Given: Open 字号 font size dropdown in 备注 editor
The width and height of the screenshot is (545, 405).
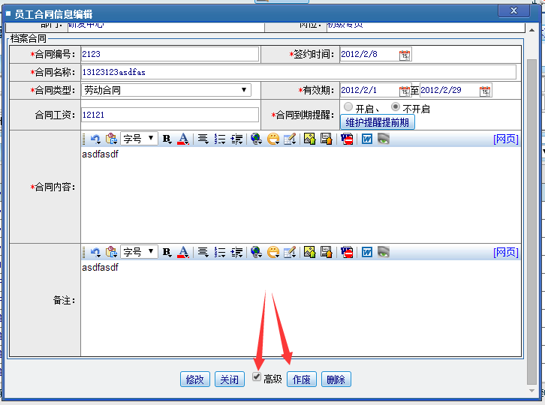Looking at the screenshot, I should pos(140,252).
